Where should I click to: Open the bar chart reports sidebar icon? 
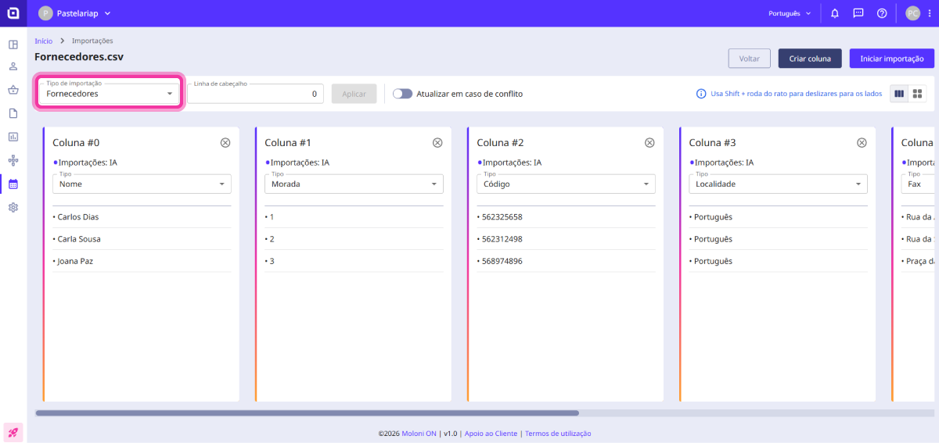[x=13, y=137]
